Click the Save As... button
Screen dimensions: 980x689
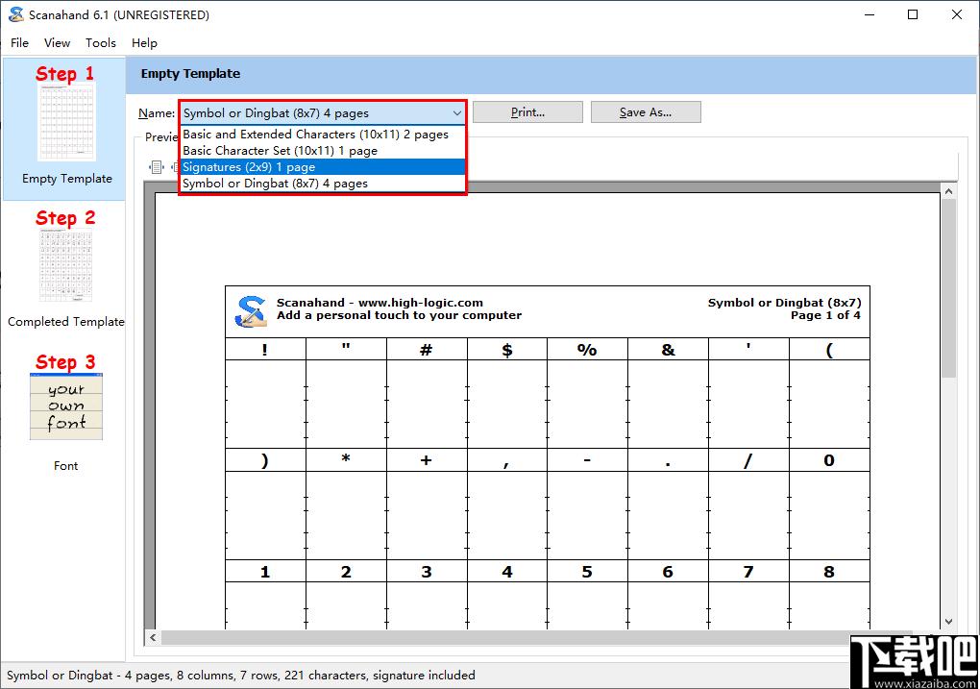point(646,112)
